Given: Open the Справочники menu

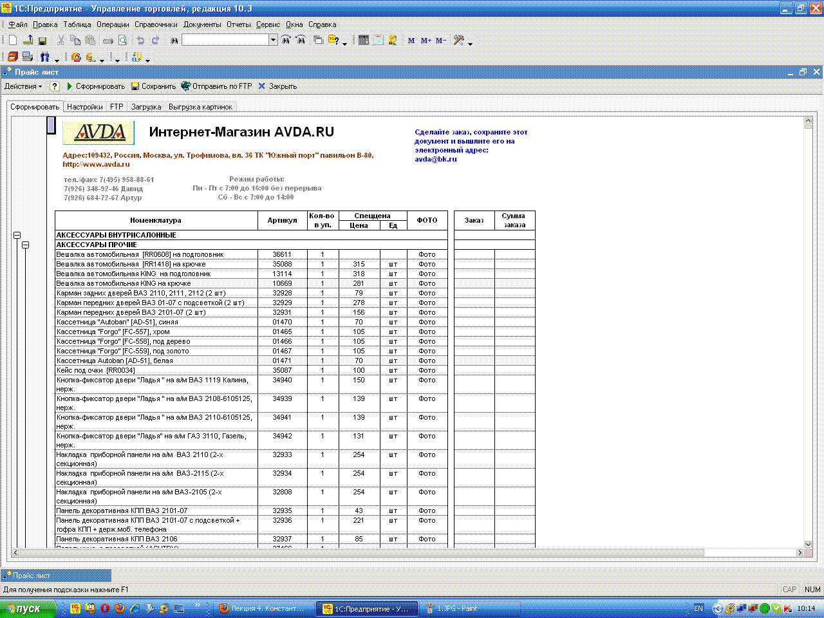Looking at the screenshot, I should pyautogui.click(x=156, y=24).
